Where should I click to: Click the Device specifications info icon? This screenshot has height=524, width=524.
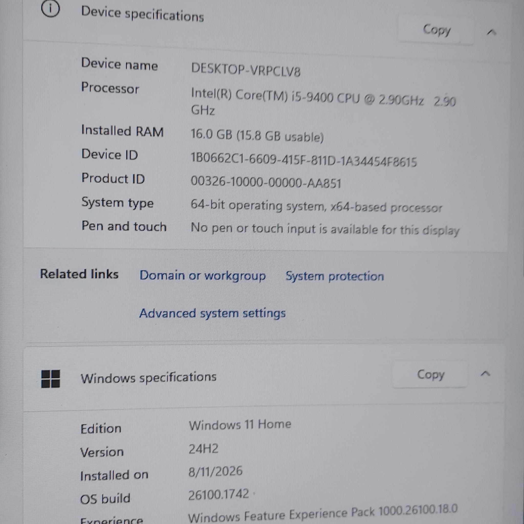point(50,9)
